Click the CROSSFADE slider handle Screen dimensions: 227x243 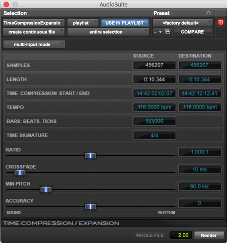click(x=20, y=173)
